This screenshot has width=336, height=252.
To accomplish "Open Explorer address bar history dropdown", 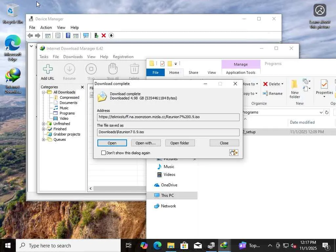I will tap(321, 112).
